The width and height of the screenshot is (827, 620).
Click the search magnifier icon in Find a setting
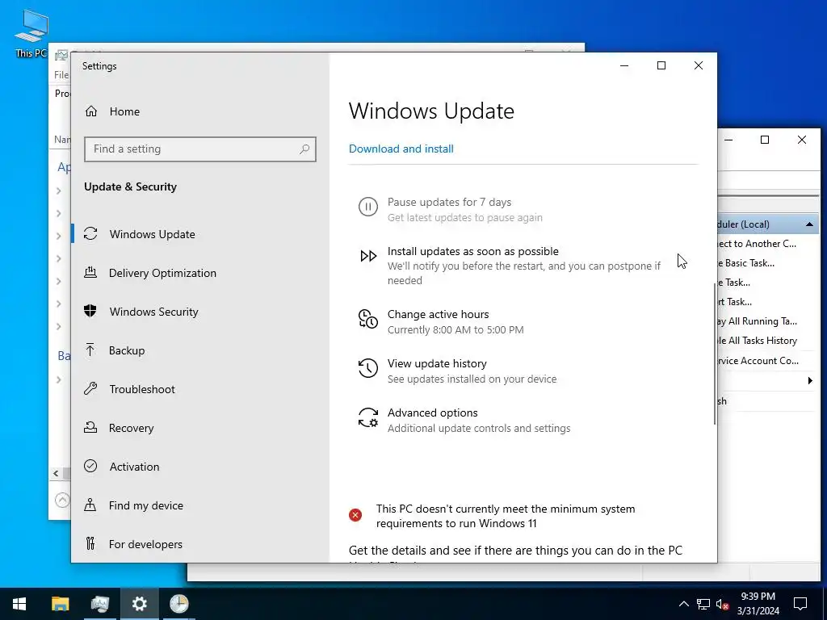point(304,149)
